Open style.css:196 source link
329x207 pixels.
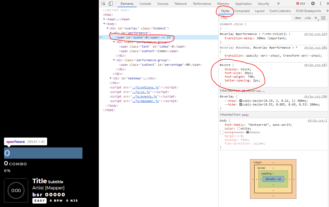click(x=316, y=96)
